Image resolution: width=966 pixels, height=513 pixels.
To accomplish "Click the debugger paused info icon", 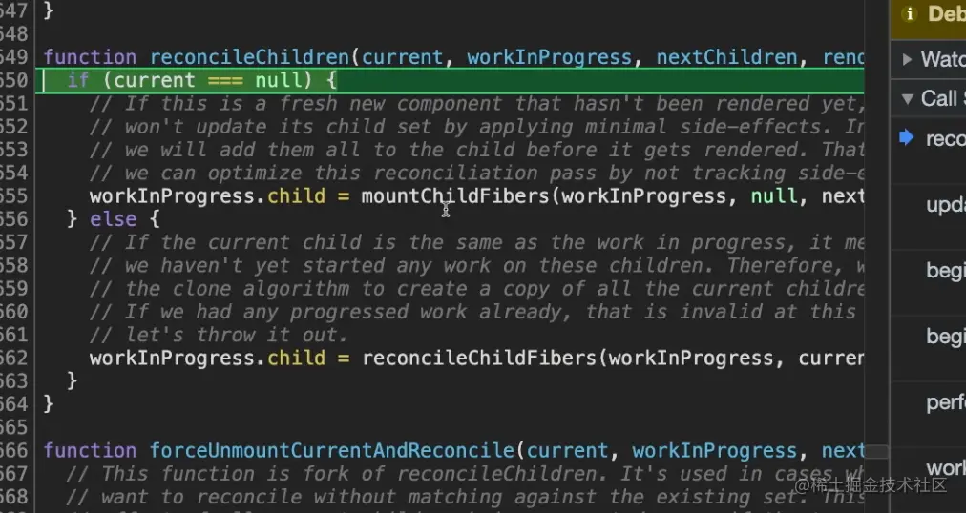I will (910, 14).
